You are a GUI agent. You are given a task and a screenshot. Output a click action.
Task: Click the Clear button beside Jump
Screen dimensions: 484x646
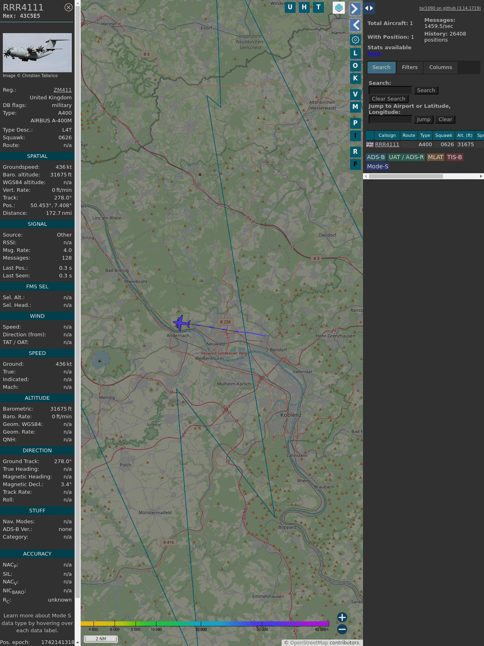pyautogui.click(x=445, y=120)
